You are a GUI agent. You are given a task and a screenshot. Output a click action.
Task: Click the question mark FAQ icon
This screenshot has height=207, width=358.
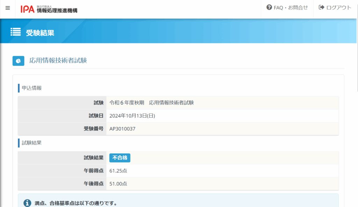(269, 7)
